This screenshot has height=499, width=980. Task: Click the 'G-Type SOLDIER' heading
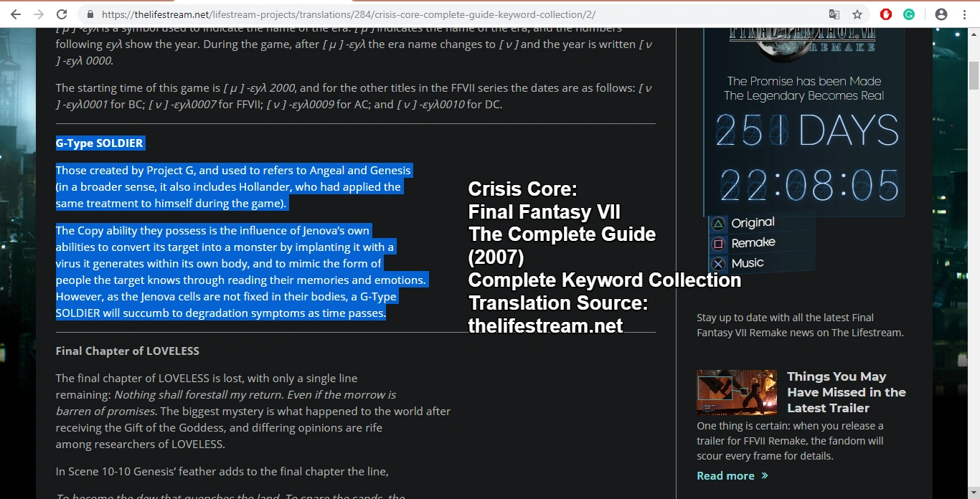tap(100, 143)
